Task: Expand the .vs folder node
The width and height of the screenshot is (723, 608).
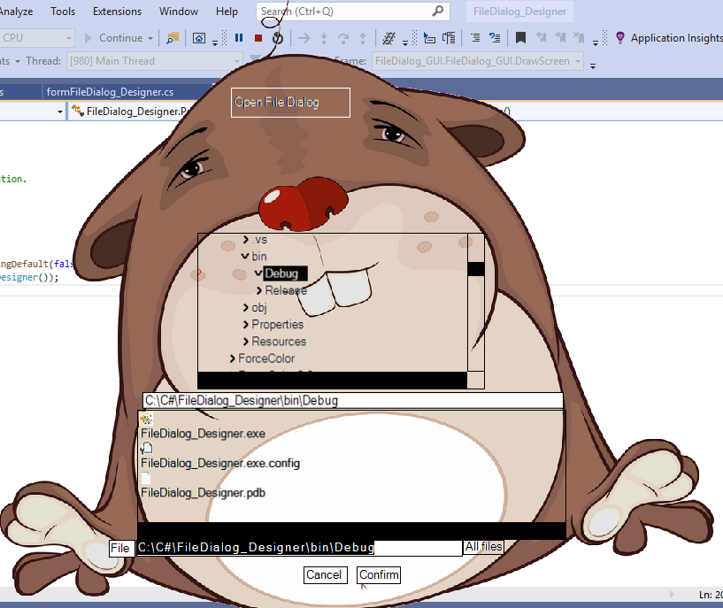Action: click(x=246, y=239)
